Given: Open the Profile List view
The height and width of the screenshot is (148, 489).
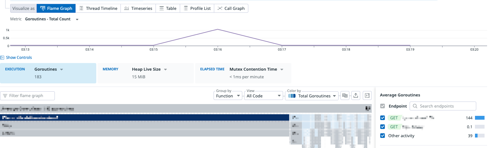Looking at the screenshot, I should pos(197,8).
